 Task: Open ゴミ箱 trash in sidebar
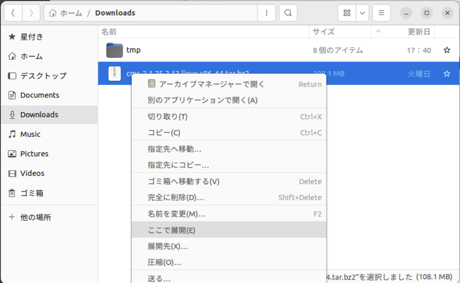coord(32,193)
